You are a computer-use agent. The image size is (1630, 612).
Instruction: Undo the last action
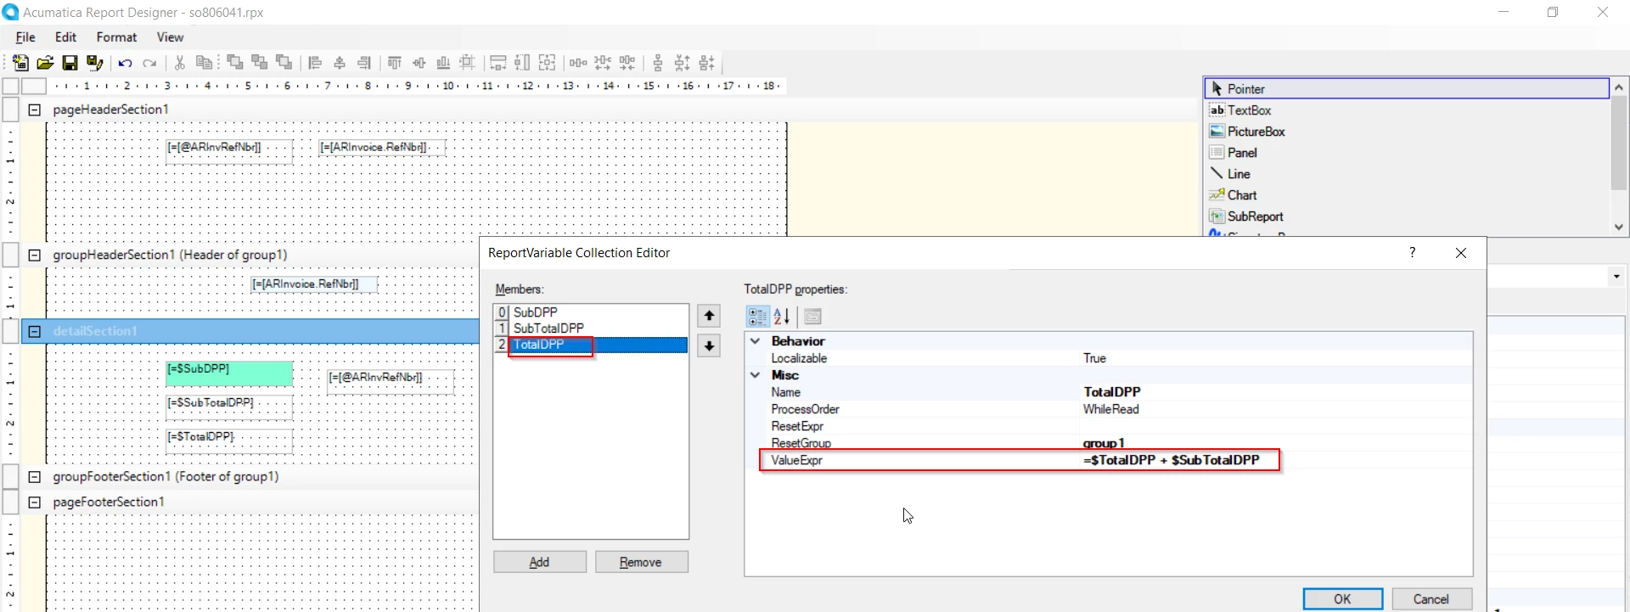(x=125, y=63)
